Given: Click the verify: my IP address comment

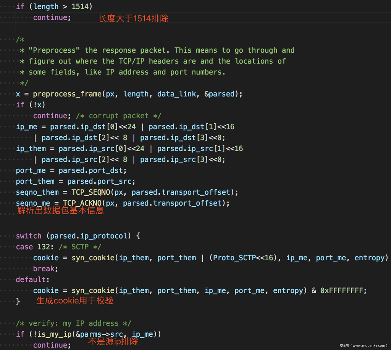Looking at the screenshot, I should pos(74,323).
